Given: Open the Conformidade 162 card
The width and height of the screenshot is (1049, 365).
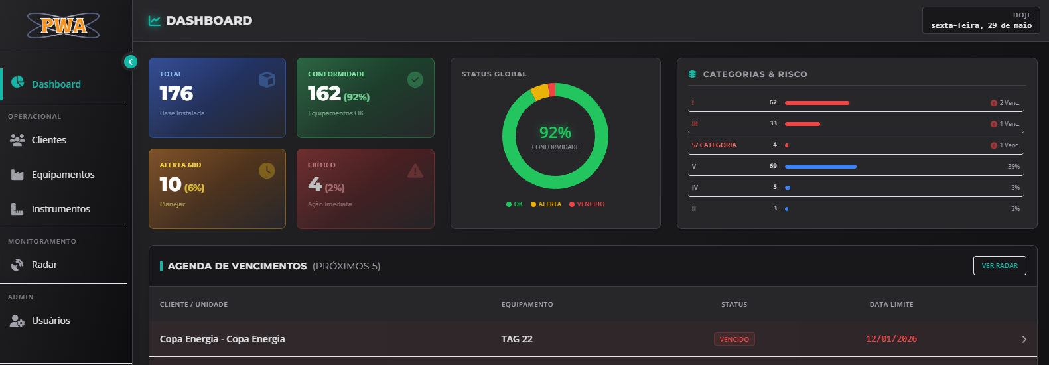Looking at the screenshot, I should click(x=366, y=98).
